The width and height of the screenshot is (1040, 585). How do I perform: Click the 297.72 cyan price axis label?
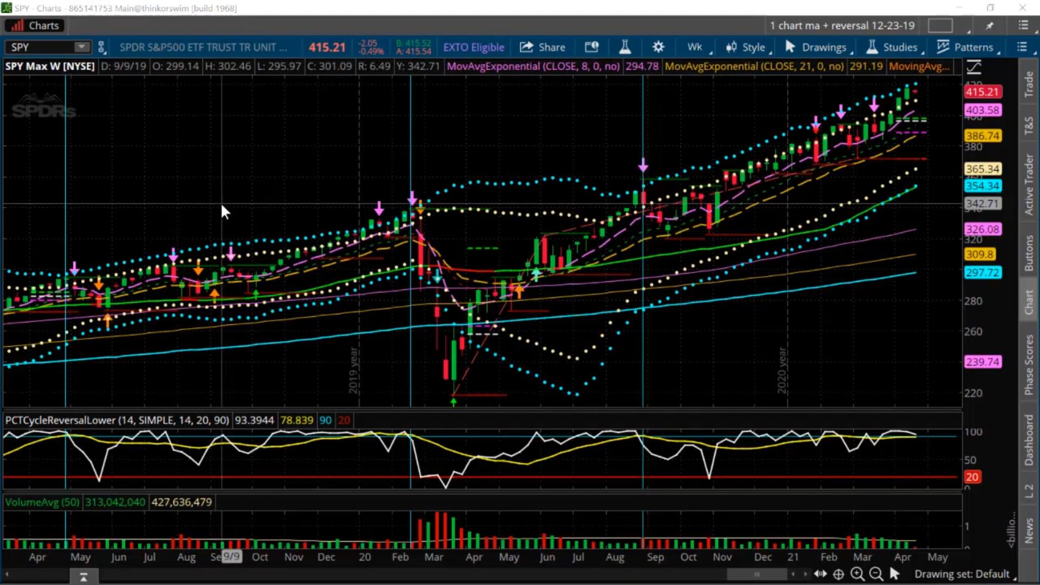point(983,272)
